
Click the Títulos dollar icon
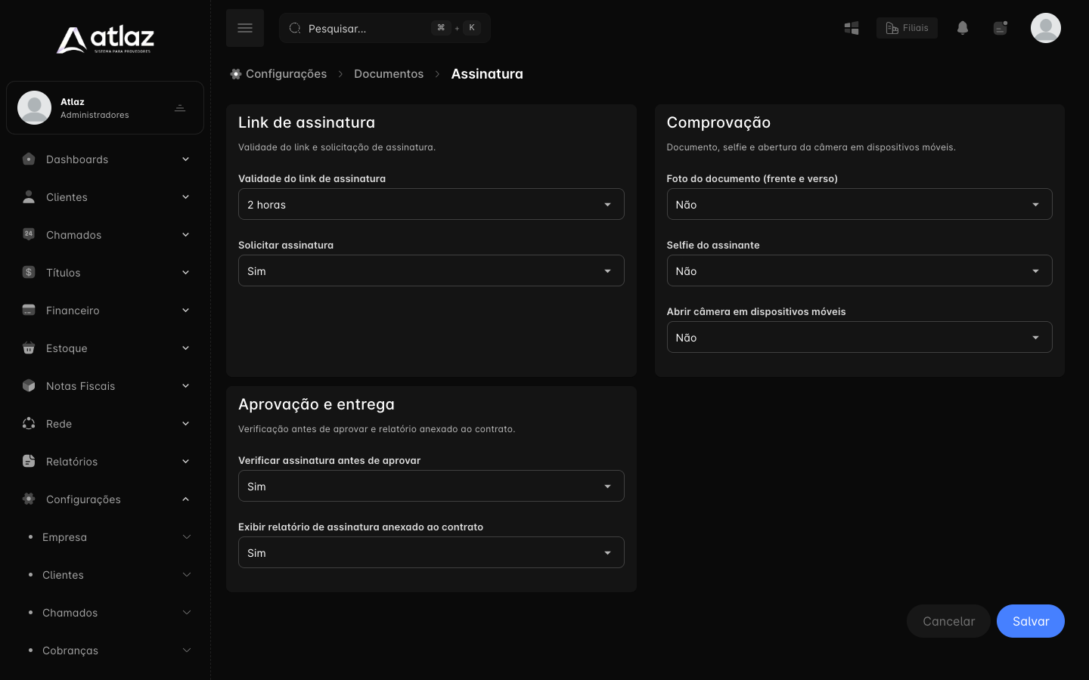[29, 272]
